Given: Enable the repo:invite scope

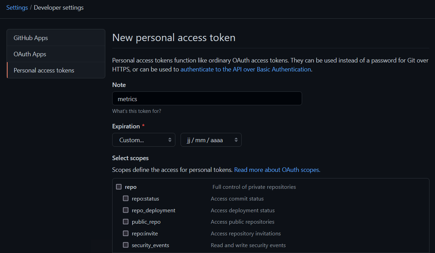Looking at the screenshot, I should click(126, 233).
